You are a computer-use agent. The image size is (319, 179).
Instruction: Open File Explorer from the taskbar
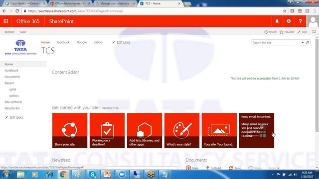point(20,175)
